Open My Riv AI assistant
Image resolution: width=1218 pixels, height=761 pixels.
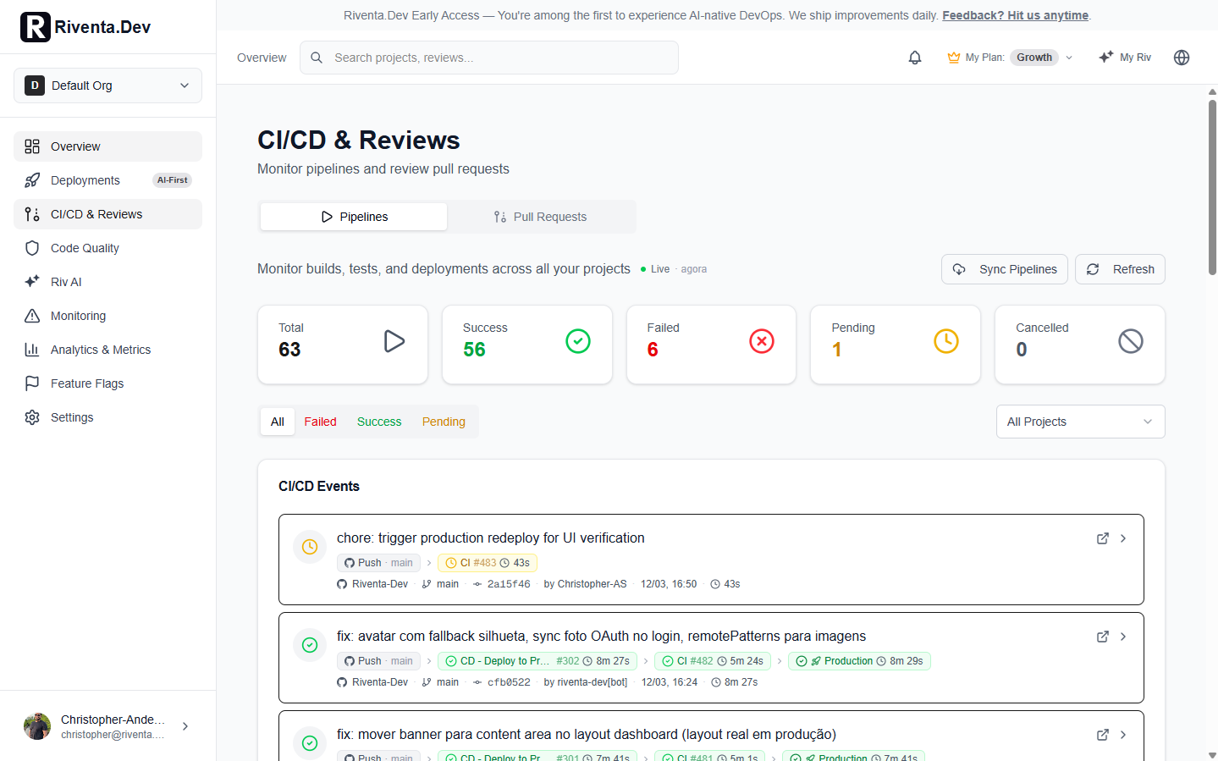[1124, 58]
